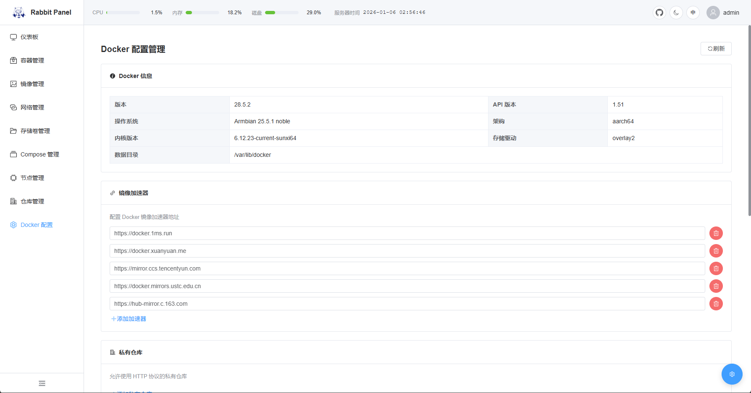Select the API version value 1.51
The height and width of the screenshot is (393, 751).
[618, 104]
